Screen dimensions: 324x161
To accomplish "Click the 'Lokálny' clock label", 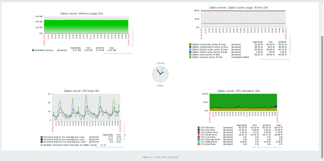I will (x=160, y=86).
